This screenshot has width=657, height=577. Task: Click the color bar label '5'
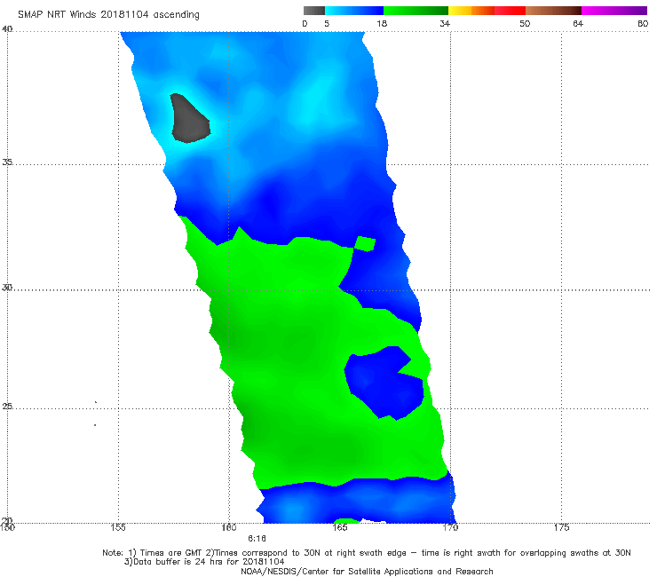coord(327,23)
